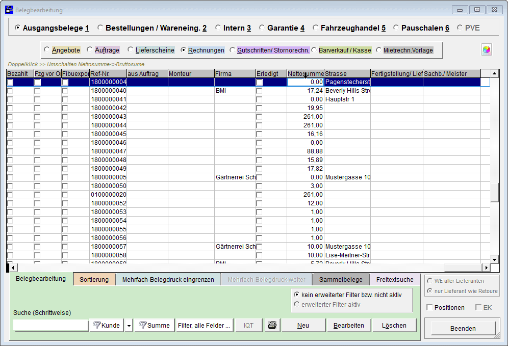The width and height of the screenshot is (508, 346).
Task: Click the Strasse column header
Action: coord(347,74)
